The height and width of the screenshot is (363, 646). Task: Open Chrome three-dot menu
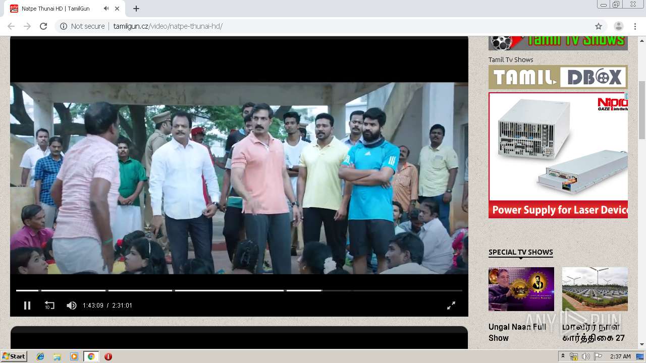pyautogui.click(x=635, y=26)
